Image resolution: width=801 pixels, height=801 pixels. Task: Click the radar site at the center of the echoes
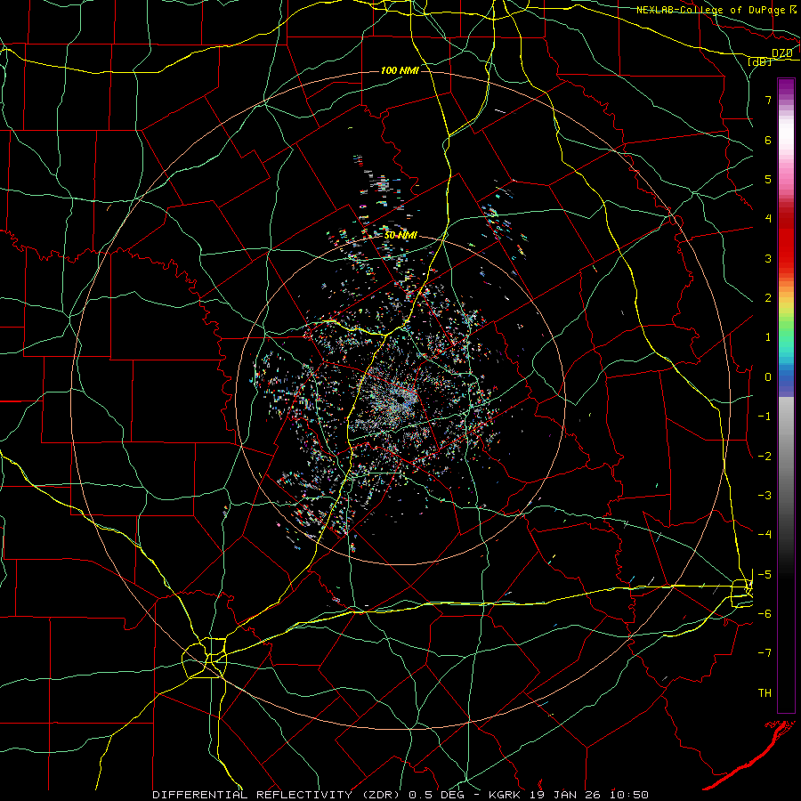coord(400,400)
